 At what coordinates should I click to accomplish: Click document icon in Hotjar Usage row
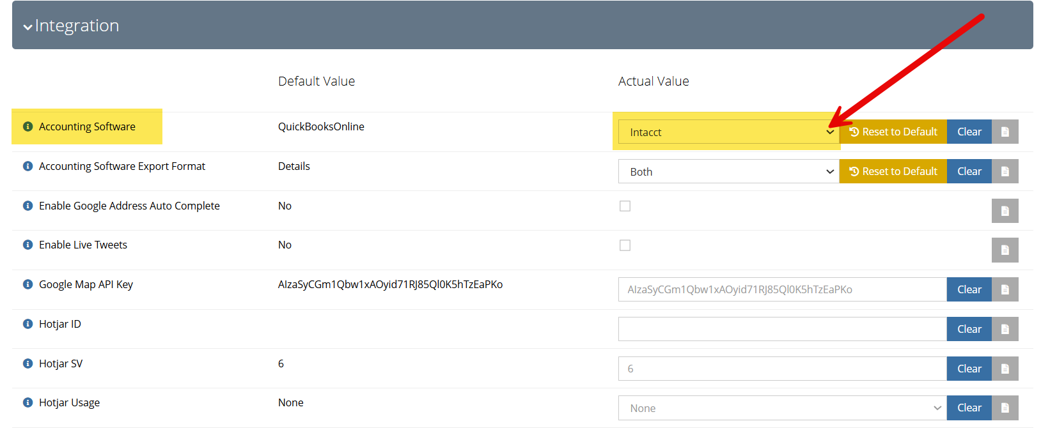pyautogui.click(x=1005, y=408)
